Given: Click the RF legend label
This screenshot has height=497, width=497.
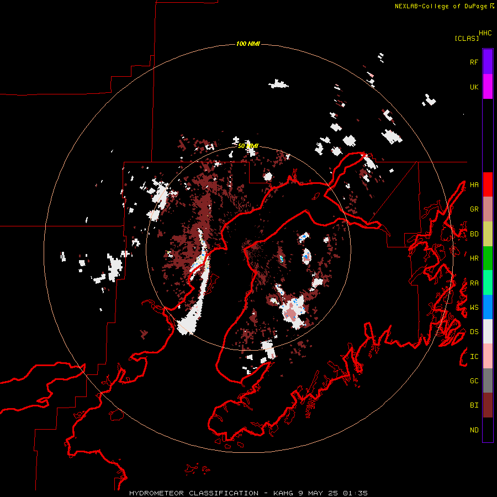Looking at the screenshot, I should [474, 62].
